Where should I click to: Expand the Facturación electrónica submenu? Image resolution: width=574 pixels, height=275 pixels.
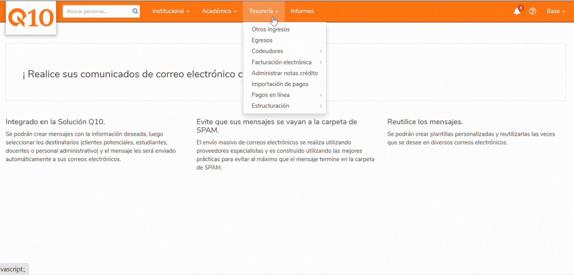[x=285, y=62]
